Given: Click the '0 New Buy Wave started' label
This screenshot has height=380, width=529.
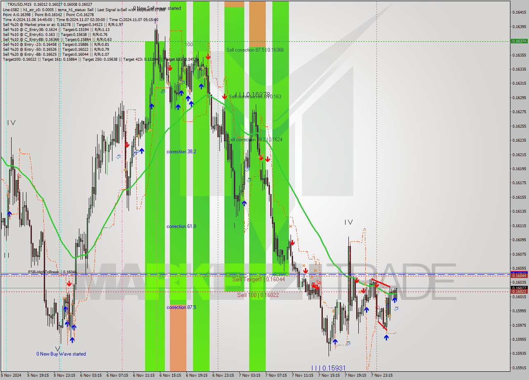Looking at the screenshot, I should click(61, 354).
